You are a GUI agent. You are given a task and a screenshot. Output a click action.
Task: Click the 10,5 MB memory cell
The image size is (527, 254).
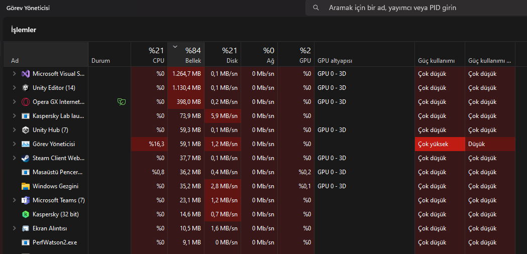[x=186, y=228]
